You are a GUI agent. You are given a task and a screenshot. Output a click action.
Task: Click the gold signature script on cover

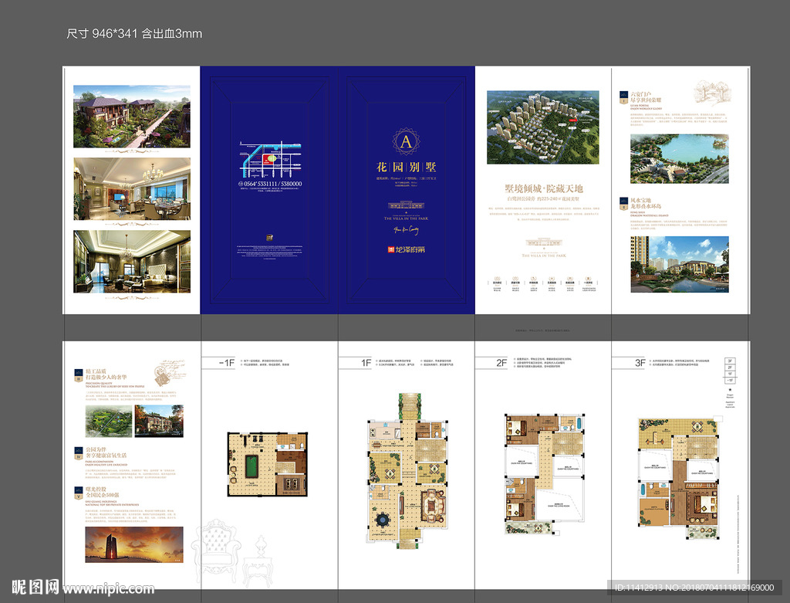(406, 230)
